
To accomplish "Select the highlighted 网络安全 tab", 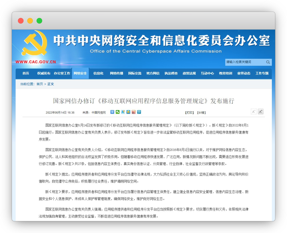I will click(80, 73).
